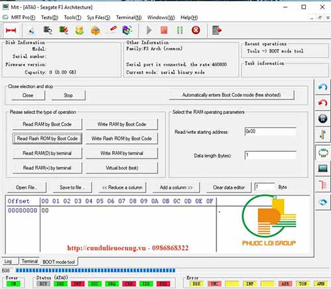Screen dimensions: 331x289
Task: Click the blue refresh arrows sidebar icon
Action: pyautogui.click(x=323, y=202)
